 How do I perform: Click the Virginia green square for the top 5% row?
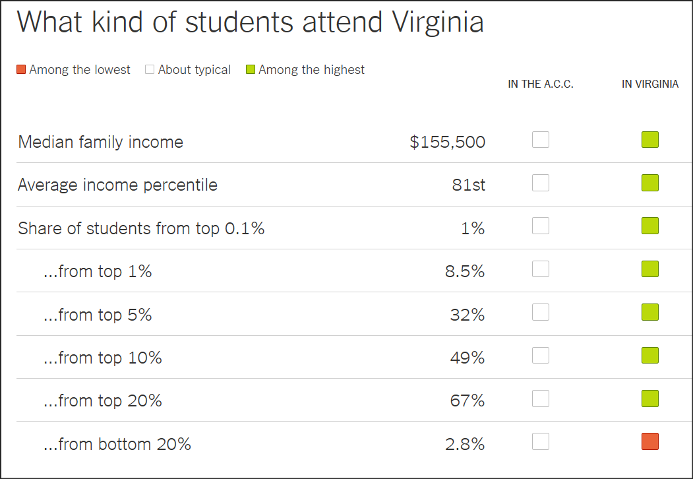coord(650,312)
